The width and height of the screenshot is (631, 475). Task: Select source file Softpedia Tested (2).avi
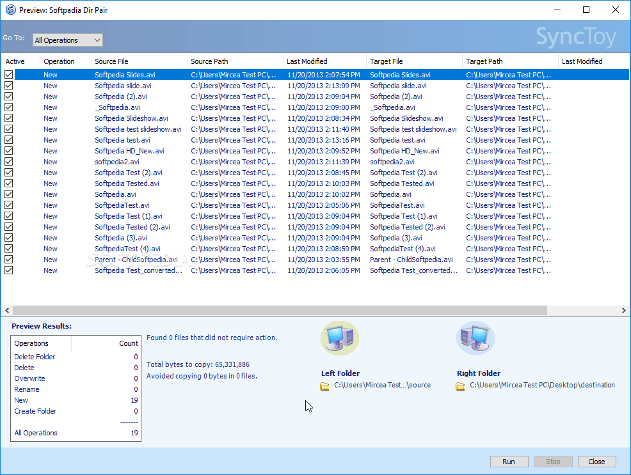click(x=132, y=227)
